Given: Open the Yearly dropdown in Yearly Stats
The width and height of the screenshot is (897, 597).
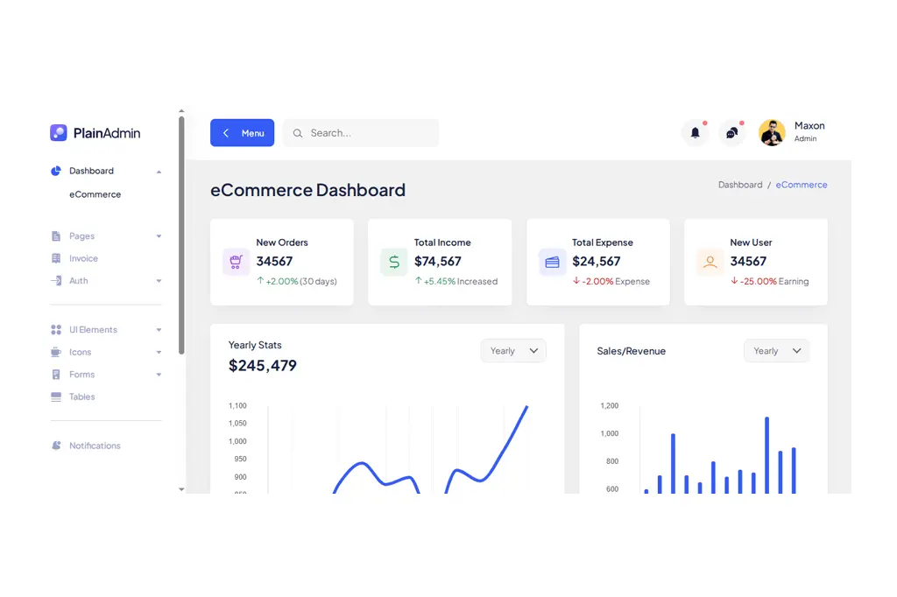Looking at the screenshot, I should coord(513,351).
